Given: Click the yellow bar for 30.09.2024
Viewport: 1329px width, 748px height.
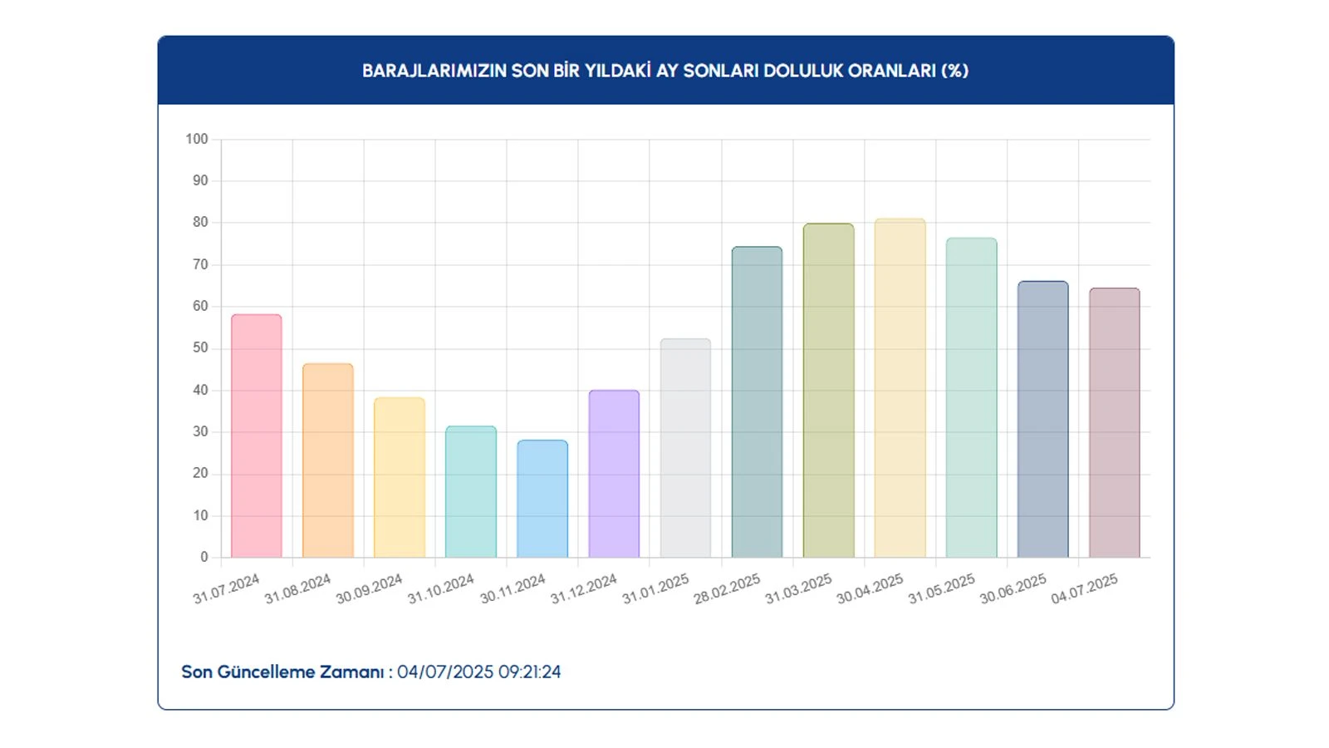Looking at the screenshot, I should pyautogui.click(x=399, y=478).
